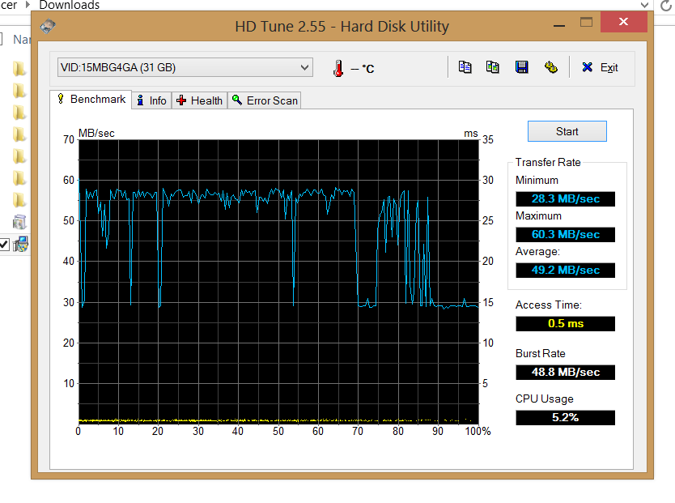Viewport: 675px width, 503px height.
Task: Click the copy screenshot to clipboard icon
Action: pyautogui.click(x=493, y=67)
